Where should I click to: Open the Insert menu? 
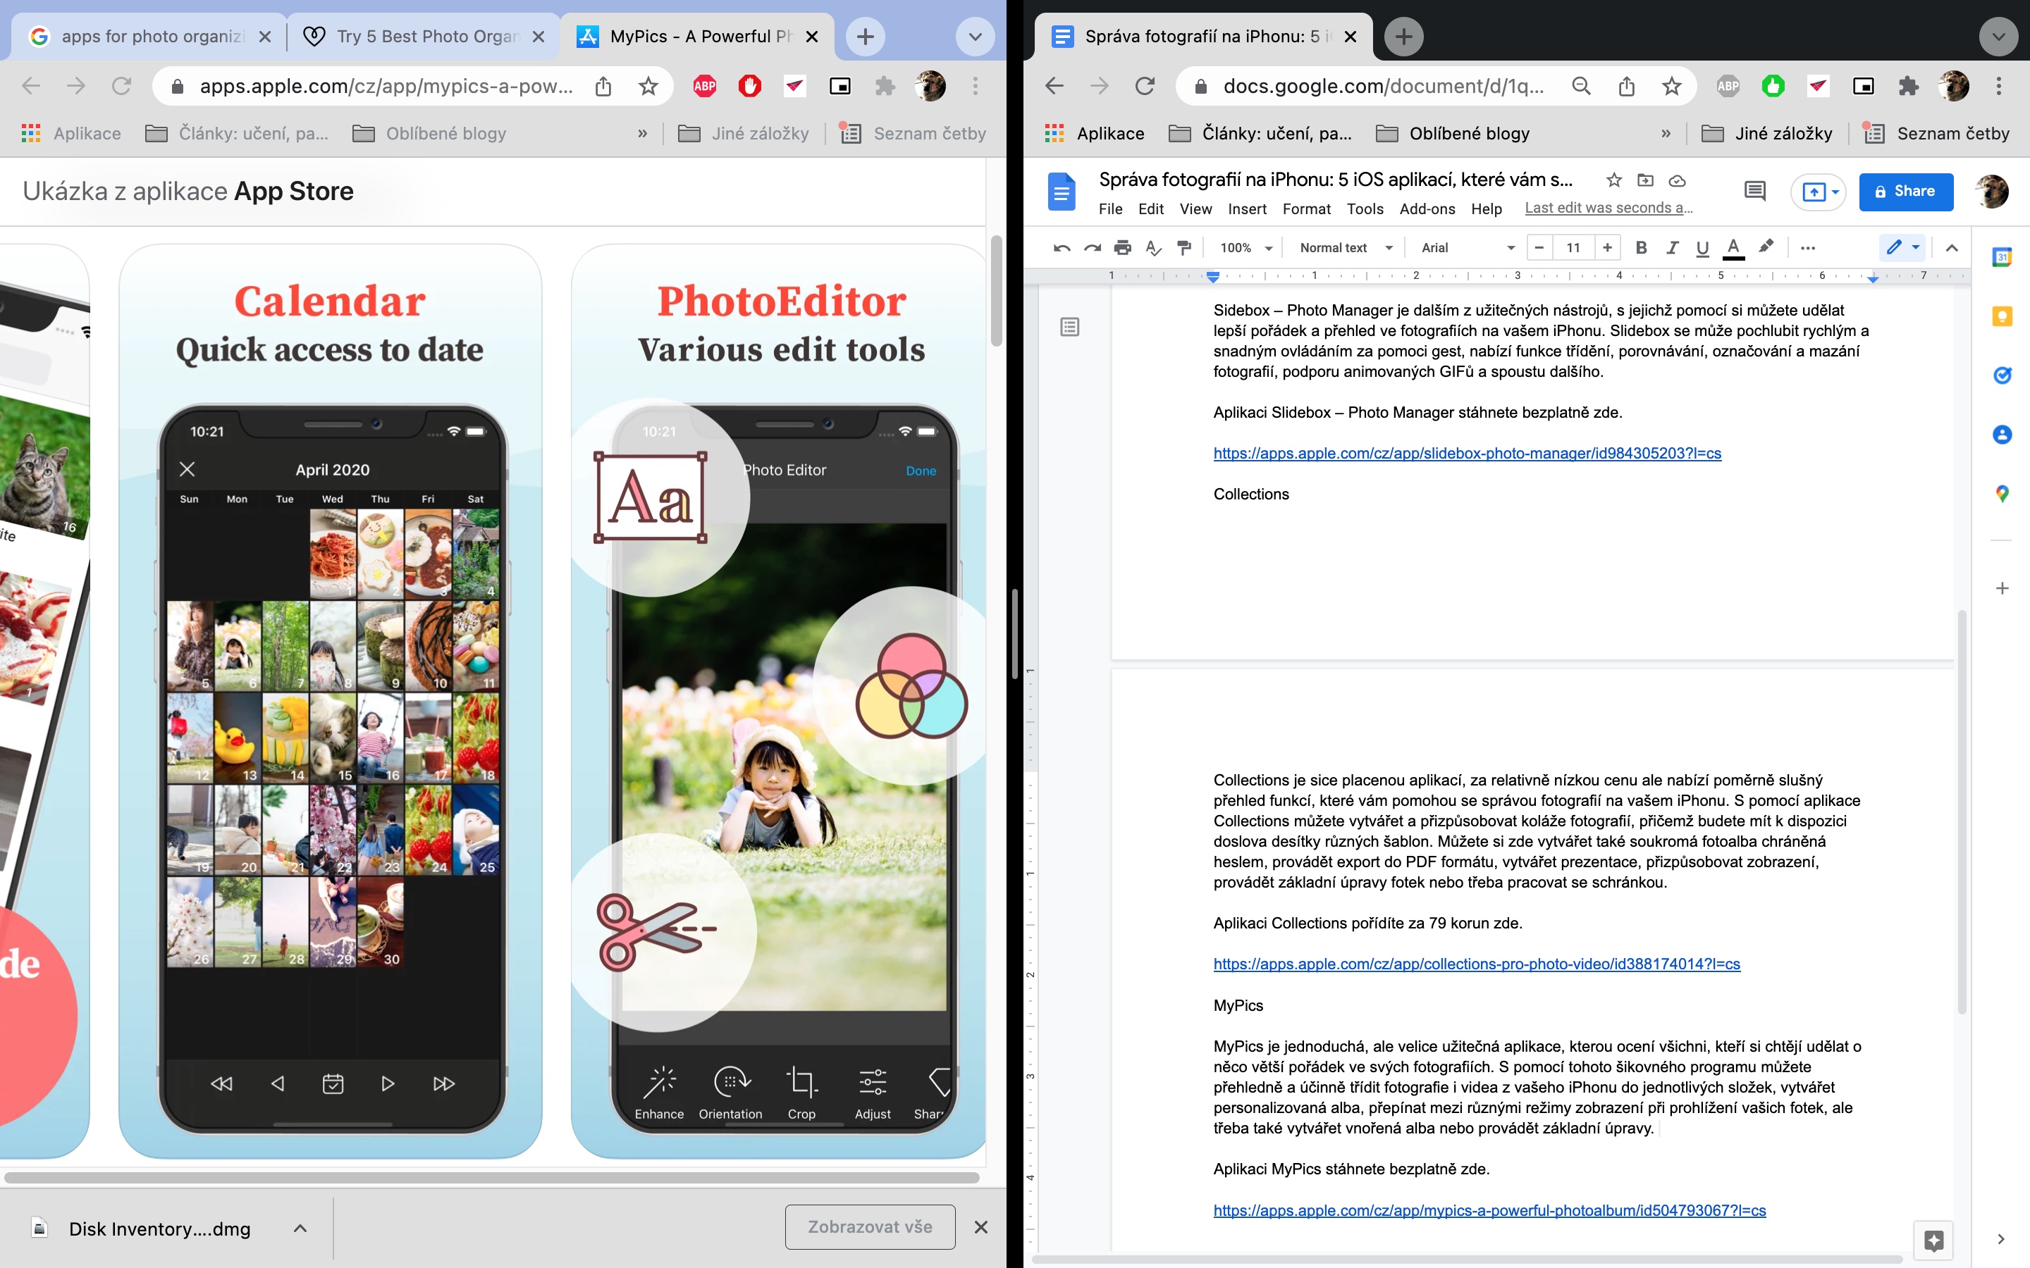click(x=1246, y=209)
